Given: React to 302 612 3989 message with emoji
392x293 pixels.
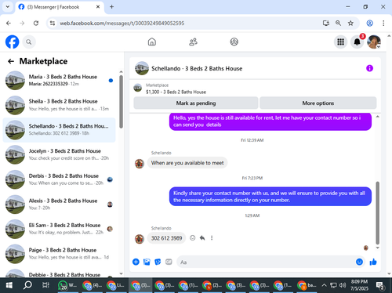Looking at the screenshot, I should tap(193, 238).
